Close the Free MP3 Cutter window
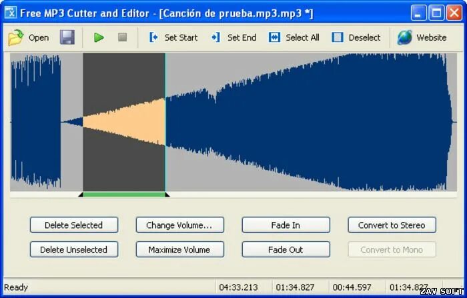The height and width of the screenshot is (298, 467). (x=454, y=13)
